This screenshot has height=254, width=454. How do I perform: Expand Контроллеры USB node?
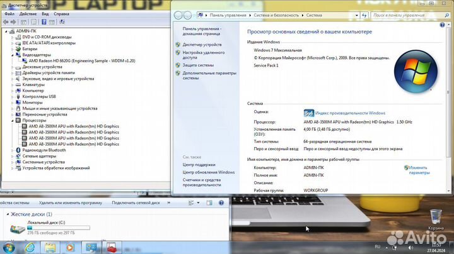click(x=13, y=97)
